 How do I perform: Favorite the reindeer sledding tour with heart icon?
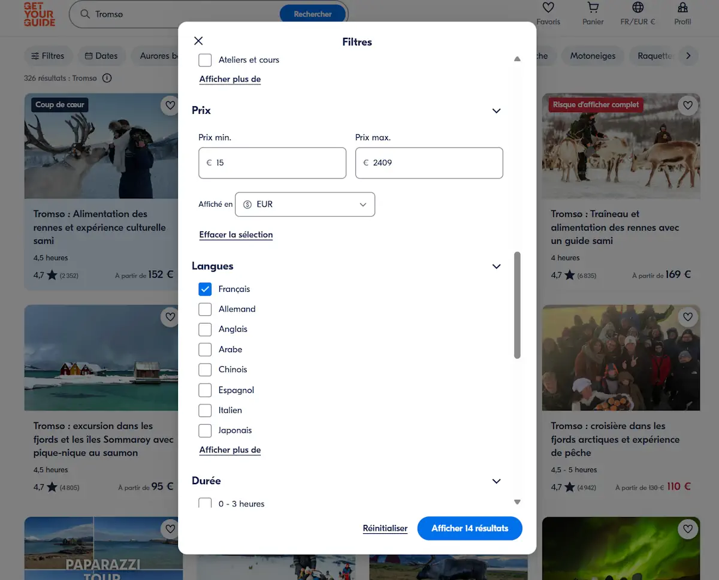pyautogui.click(x=687, y=105)
